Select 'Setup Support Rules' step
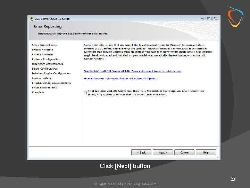The height and width of the screenshot is (188, 250). (x=44, y=45)
